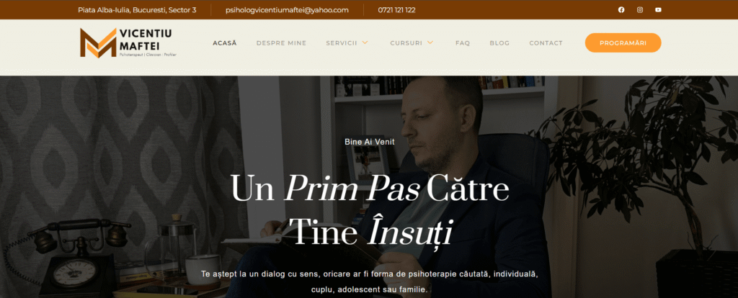Click the psihologvicentiumaftei@yahoo.com email link
The image size is (738, 298).
pos(287,10)
